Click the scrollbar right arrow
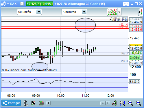 [x=108, y=103]
